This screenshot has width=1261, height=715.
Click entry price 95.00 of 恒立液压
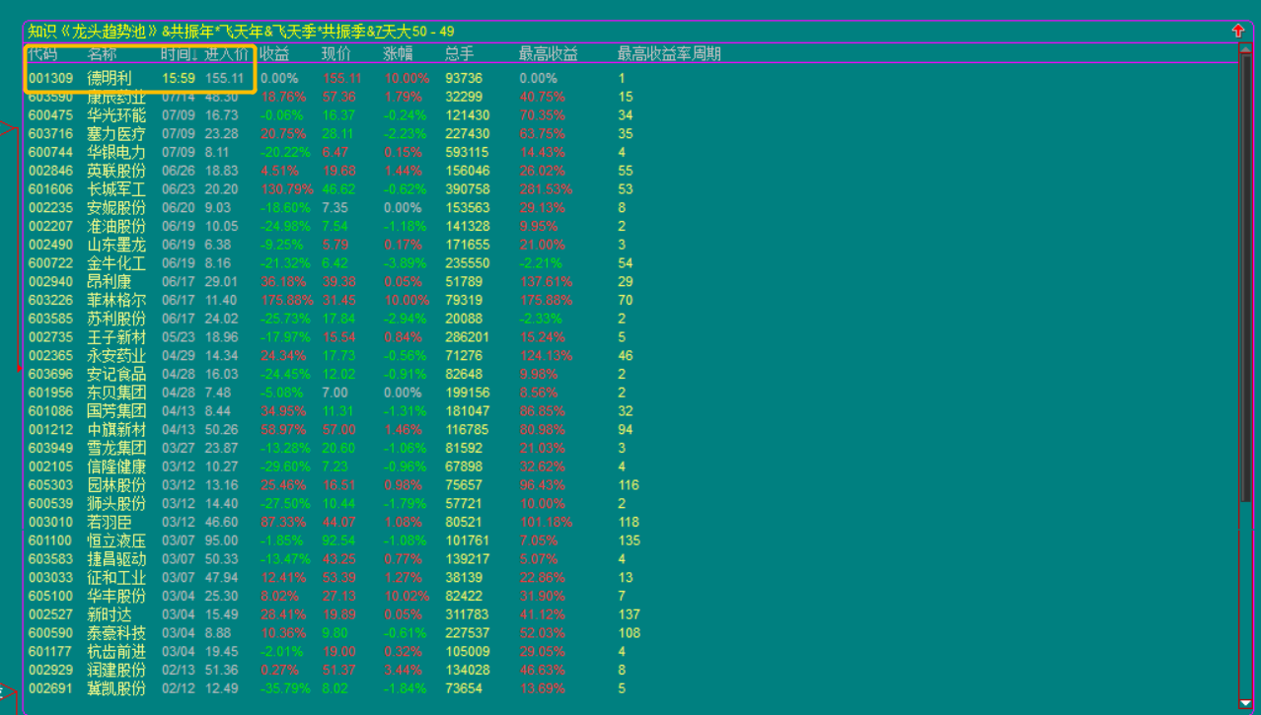pyautogui.click(x=221, y=540)
